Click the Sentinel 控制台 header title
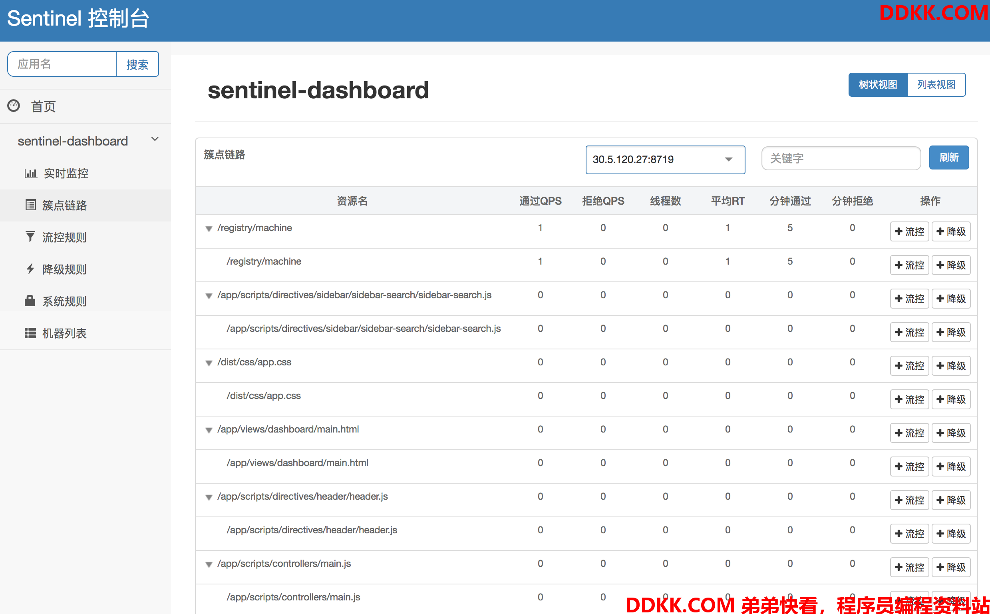This screenshot has width=990, height=614. pyautogui.click(x=78, y=19)
